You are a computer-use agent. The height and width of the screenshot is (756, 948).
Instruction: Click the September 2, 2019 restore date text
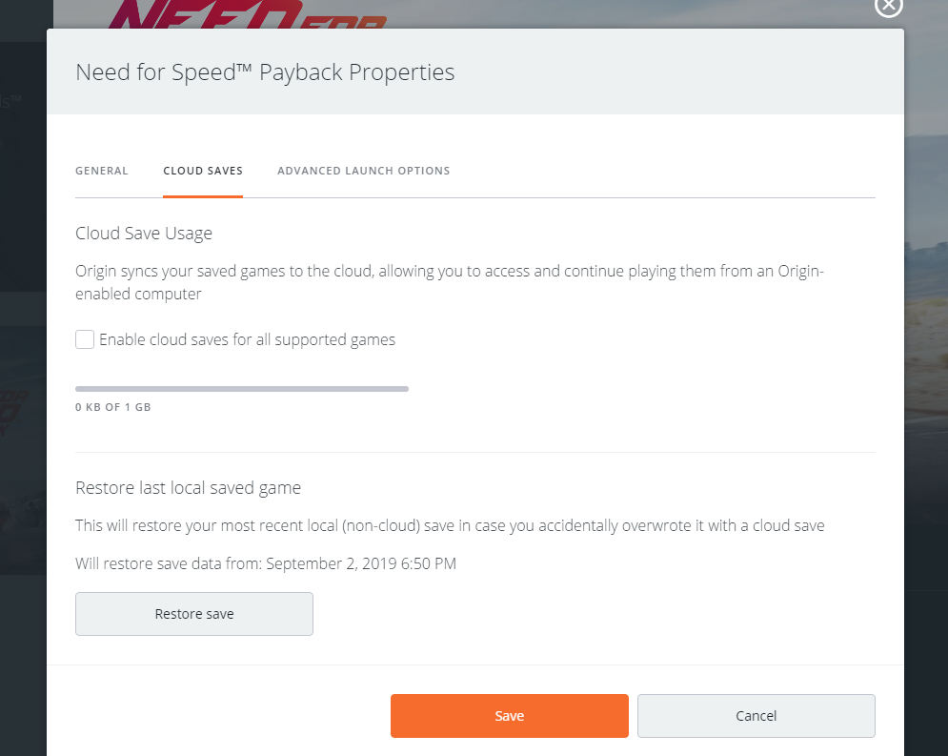pos(361,563)
